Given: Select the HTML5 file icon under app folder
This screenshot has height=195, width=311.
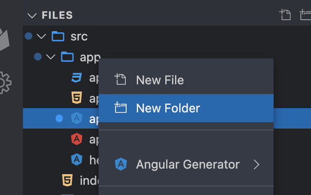Looking at the screenshot, I should (x=76, y=98).
